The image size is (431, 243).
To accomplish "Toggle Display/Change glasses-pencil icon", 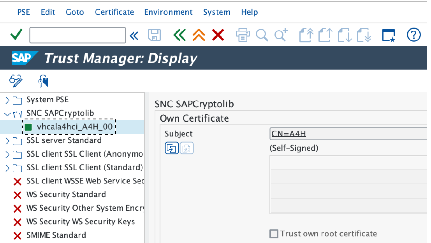I will coord(16,81).
